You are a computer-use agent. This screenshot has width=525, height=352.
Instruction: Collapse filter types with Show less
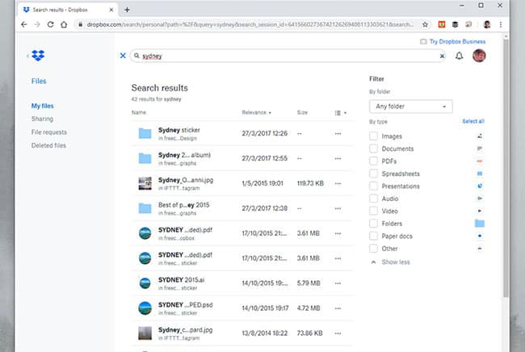tap(394, 262)
